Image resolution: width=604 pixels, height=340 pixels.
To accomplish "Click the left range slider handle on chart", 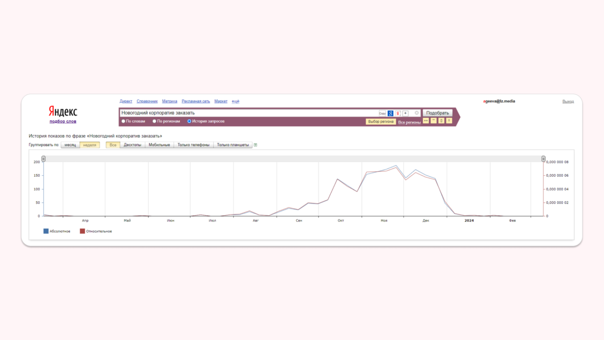I will pos(43,159).
